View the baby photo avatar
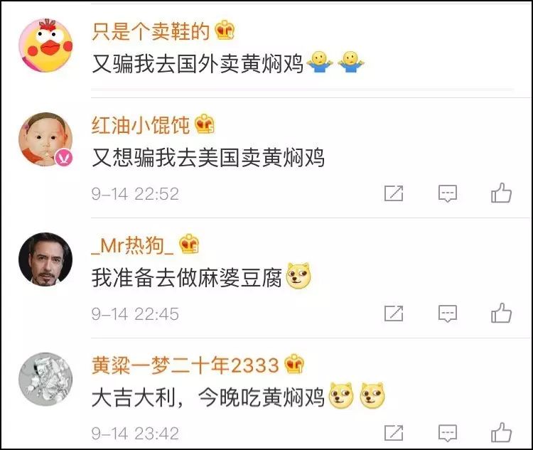Viewport: 533px width, 450px height. (x=45, y=139)
